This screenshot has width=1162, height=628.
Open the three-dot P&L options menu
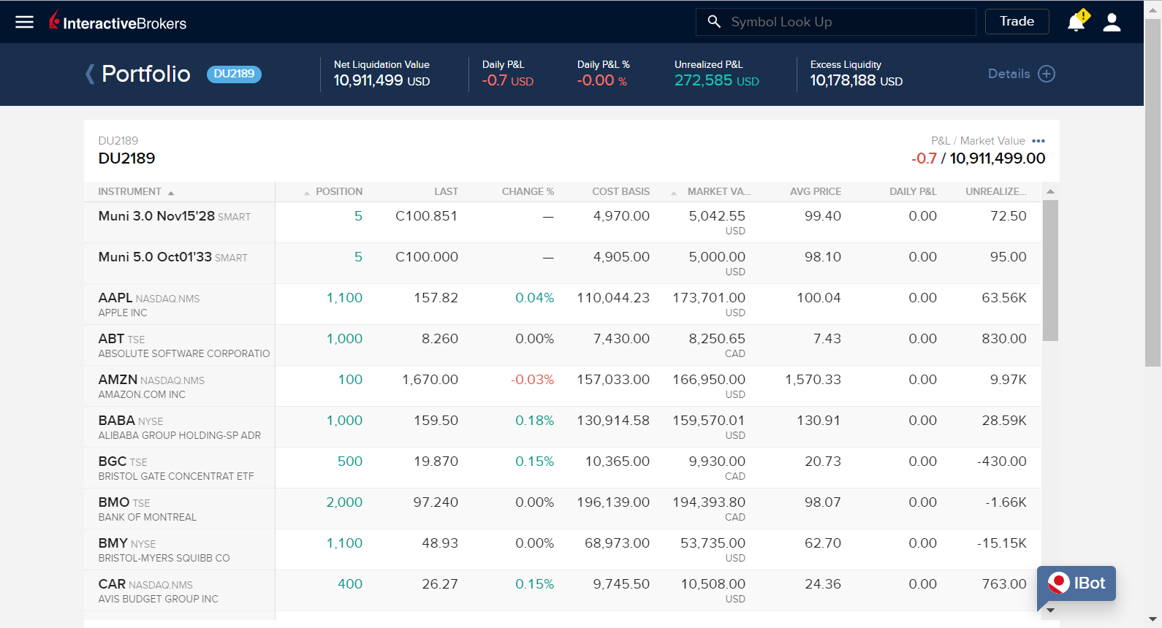1038,141
